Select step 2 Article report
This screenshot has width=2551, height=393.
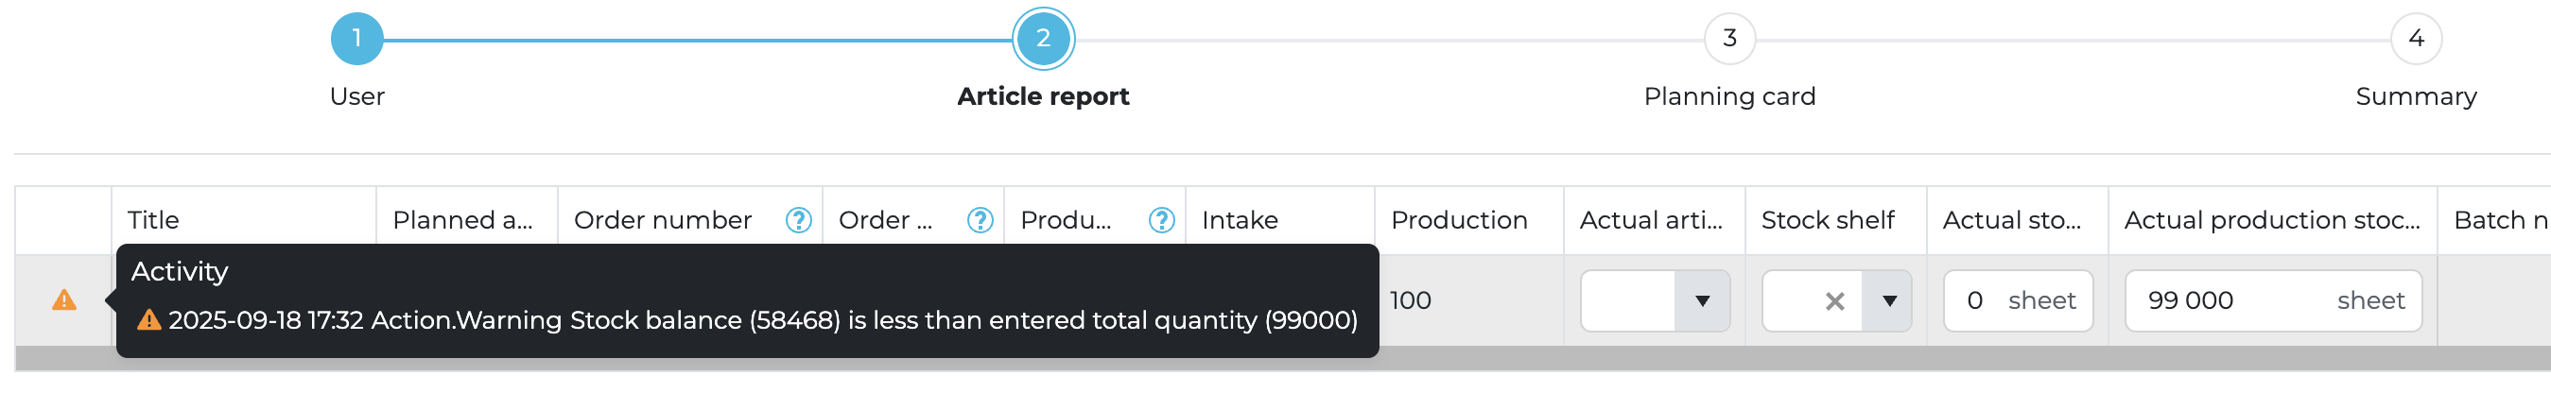(x=1043, y=40)
